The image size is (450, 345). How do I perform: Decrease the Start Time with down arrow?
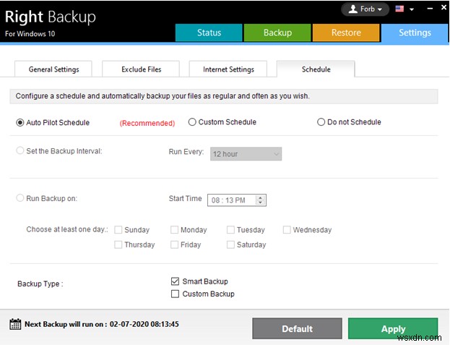point(260,203)
